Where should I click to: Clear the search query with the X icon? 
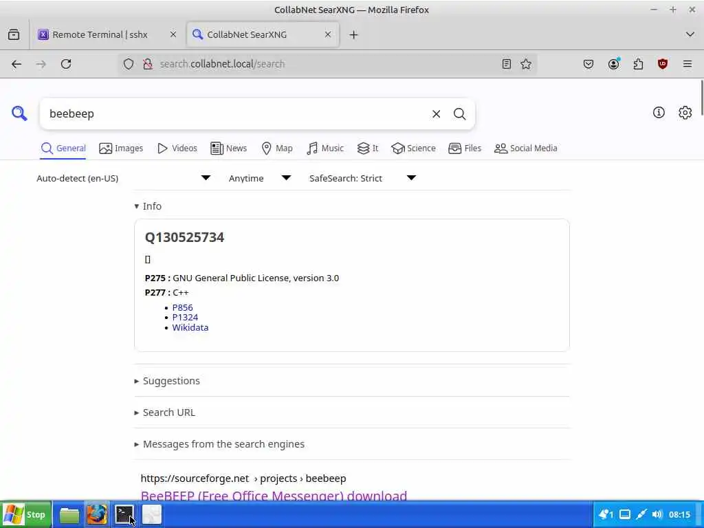(x=436, y=114)
